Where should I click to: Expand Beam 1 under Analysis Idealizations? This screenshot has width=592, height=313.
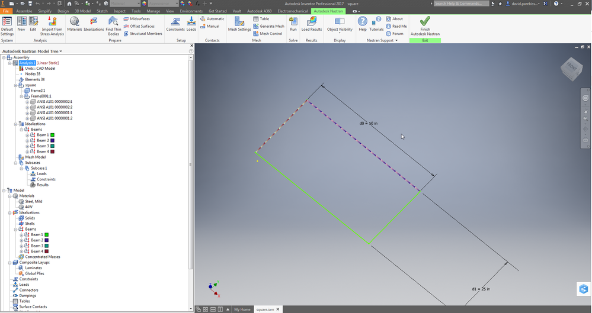(x=27, y=135)
